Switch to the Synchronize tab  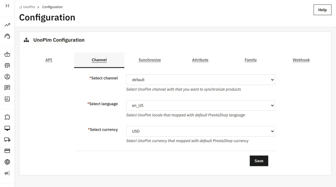coord(150,60)
